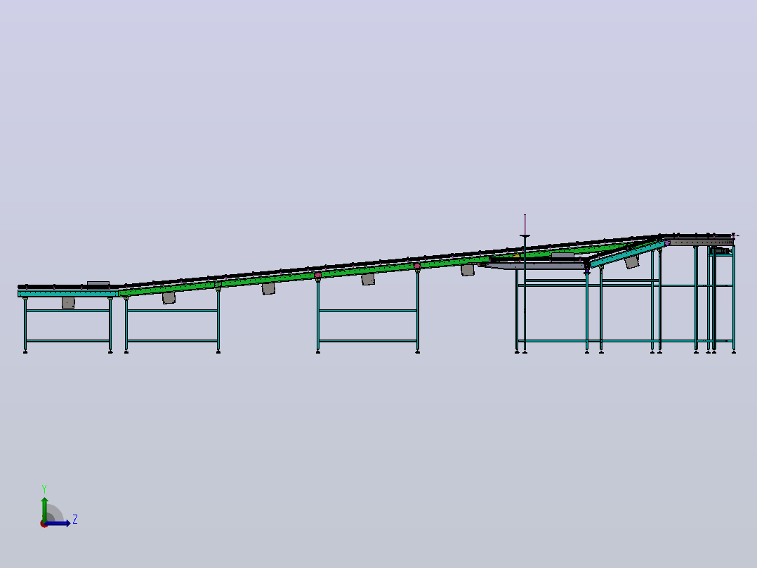Click the red origin dot of the axis triad
This screenshot has height=568, width=757.
pyautogui.click(x=44, y=524)
